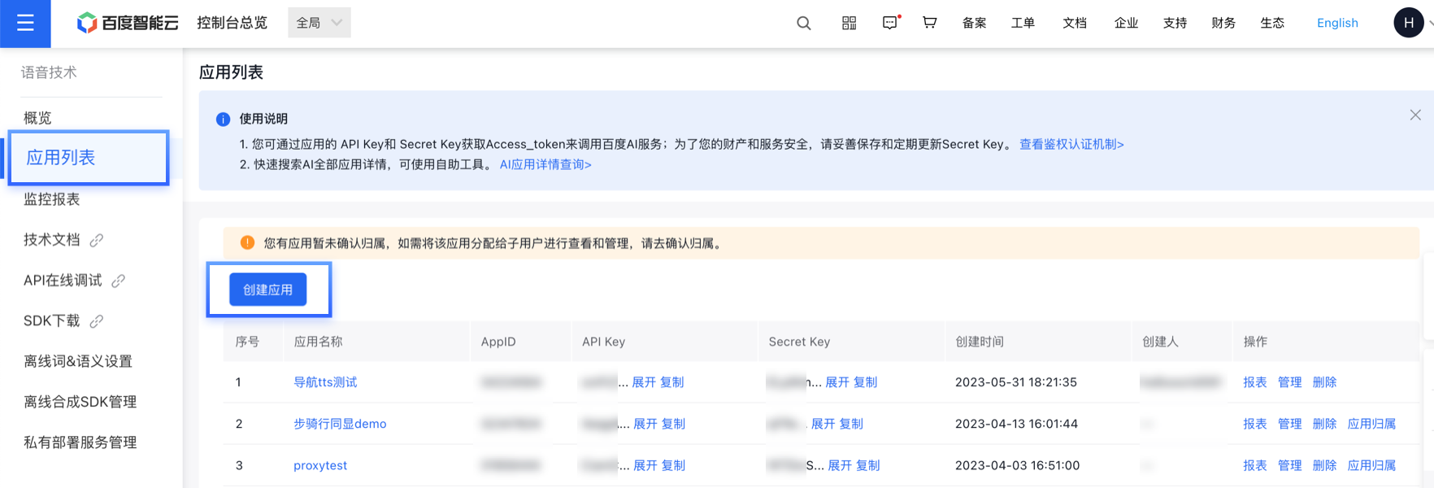Click the Baidu AI Cloud logo
The height and width of the screenshot is (488, 1434).
point(128,23)
